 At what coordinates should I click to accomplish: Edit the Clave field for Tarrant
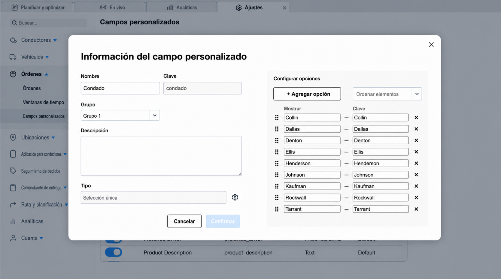(381, 209)
